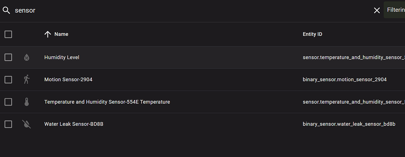The width and height of the screenshot is (405, 157).
Task: Click the Motion Sensor walking person icon
Action: pyautogui.click(x=26, y=80)
